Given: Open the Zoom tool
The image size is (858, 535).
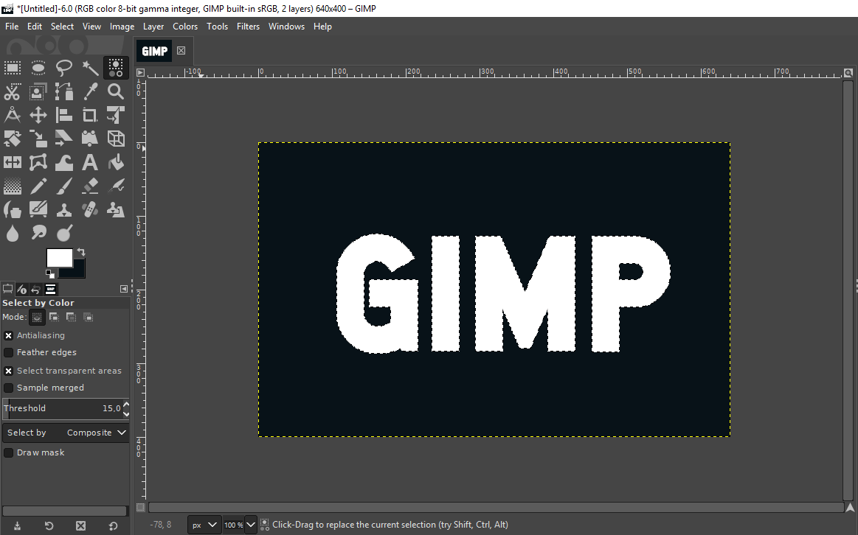Looking at the screenshot, I should (116, 92).
